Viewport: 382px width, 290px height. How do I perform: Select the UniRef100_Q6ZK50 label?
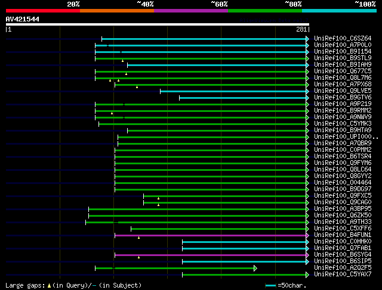(x=343, y=216)
